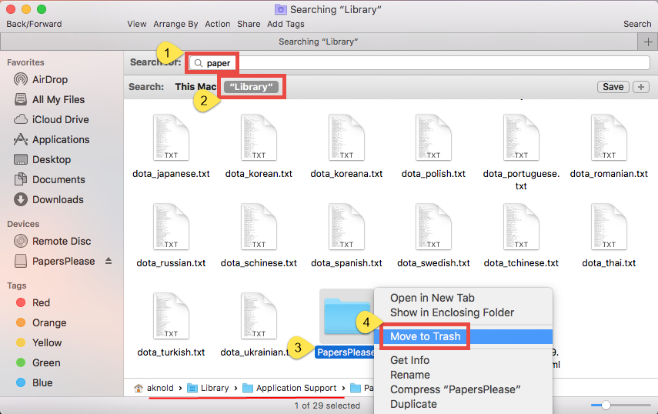The image size is (658, 414).
Task: Open the Action toolbar menu
Action: tap(218, 24)
